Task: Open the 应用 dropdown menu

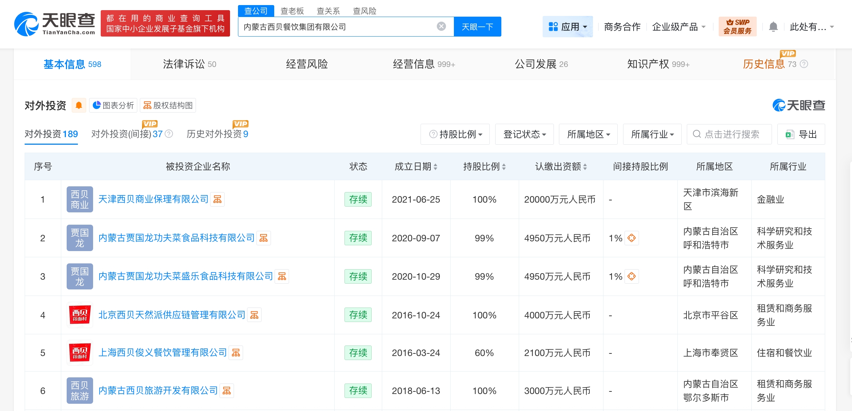Action: [x=567, y=27]
